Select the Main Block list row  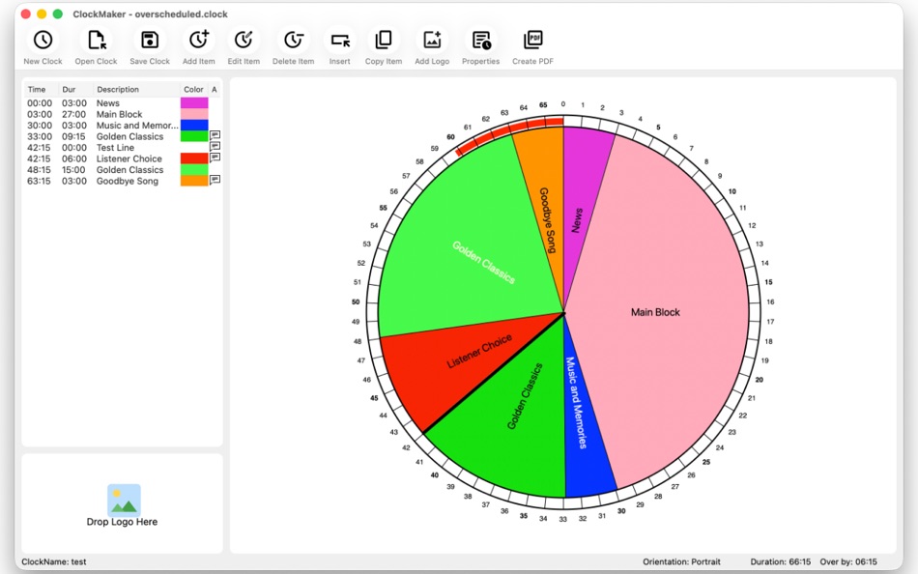click(x=123, y=114)
